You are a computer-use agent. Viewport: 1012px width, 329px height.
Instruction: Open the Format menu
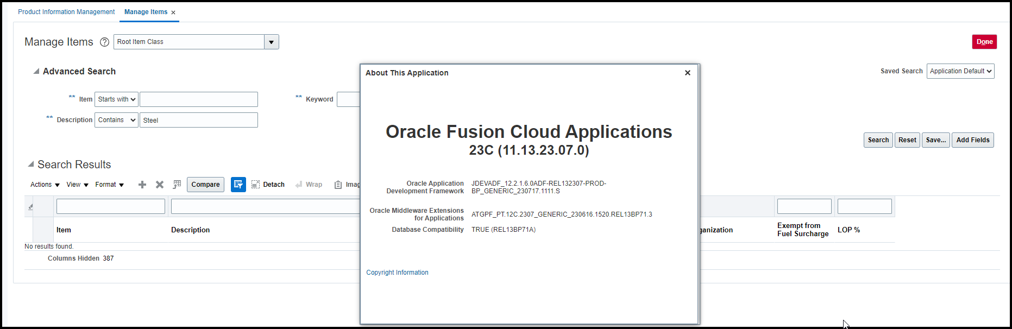(x=110, y=185)
